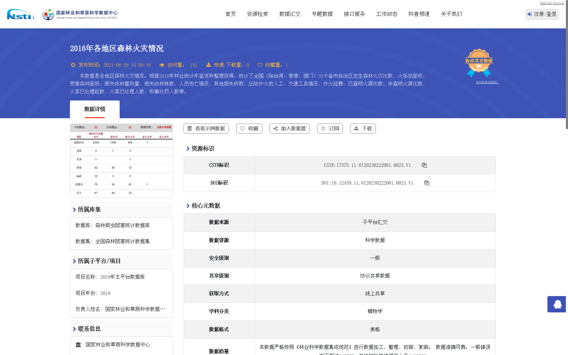Click the heart icon beside 收藏量

[x=260, y=65]
